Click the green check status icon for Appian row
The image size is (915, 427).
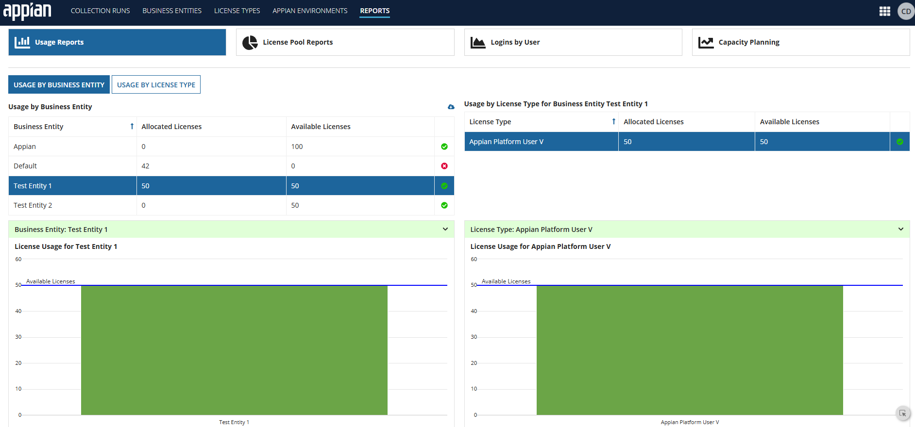pyautogui.click(x=444, y=147)
